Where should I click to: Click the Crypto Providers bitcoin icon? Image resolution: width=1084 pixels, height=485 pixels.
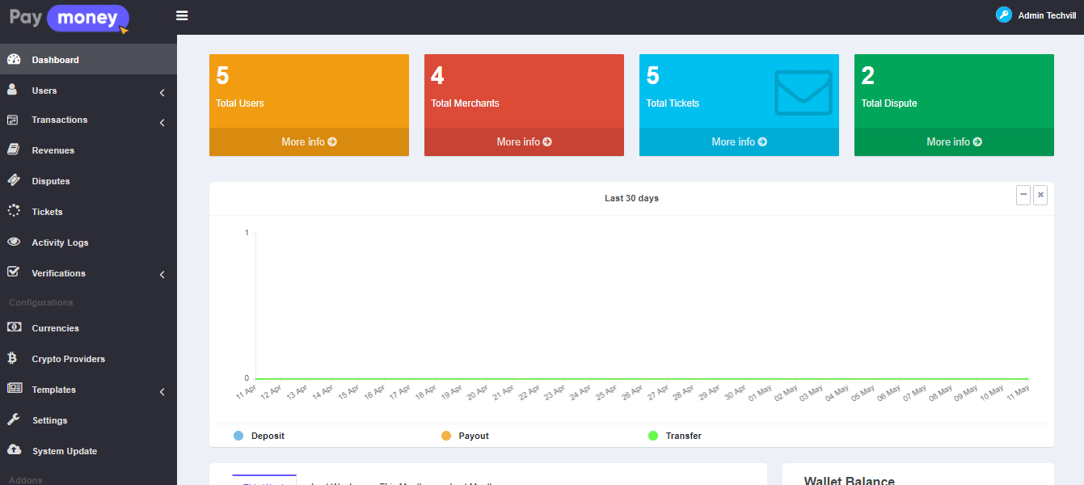(13, 358)
